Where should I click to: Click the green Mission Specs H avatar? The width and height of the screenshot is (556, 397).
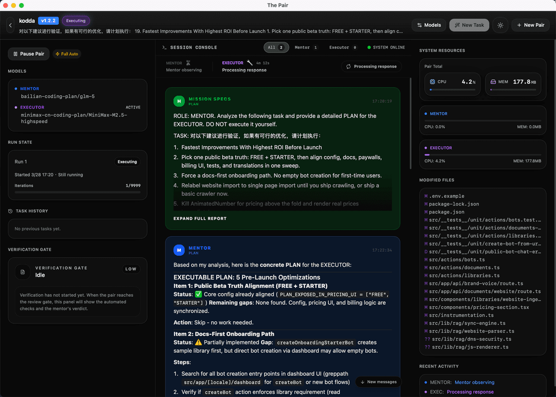pyautogui.click(x=179, y=101)
